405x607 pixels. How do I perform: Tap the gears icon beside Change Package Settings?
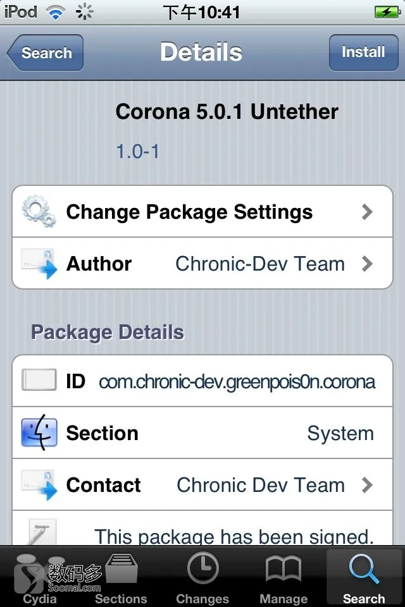pos(39,211)
